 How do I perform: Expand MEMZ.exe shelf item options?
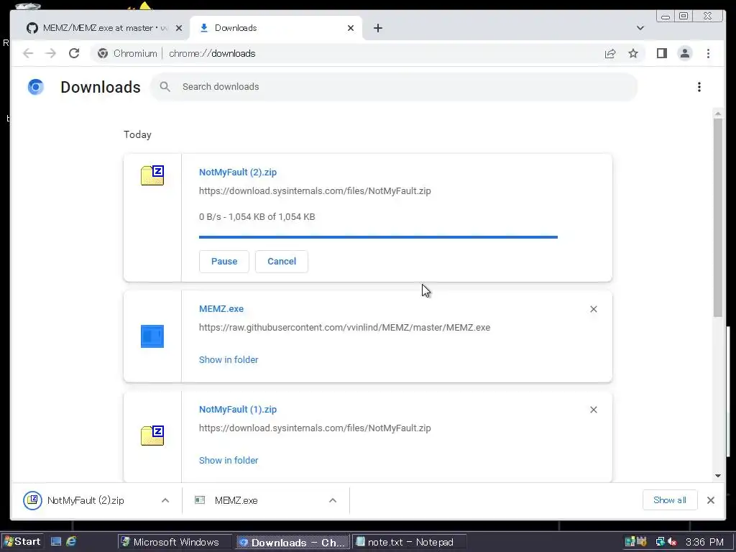pos(333,500)
